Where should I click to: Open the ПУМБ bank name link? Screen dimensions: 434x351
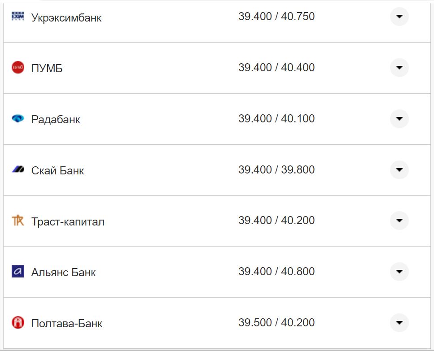[47, 69]
